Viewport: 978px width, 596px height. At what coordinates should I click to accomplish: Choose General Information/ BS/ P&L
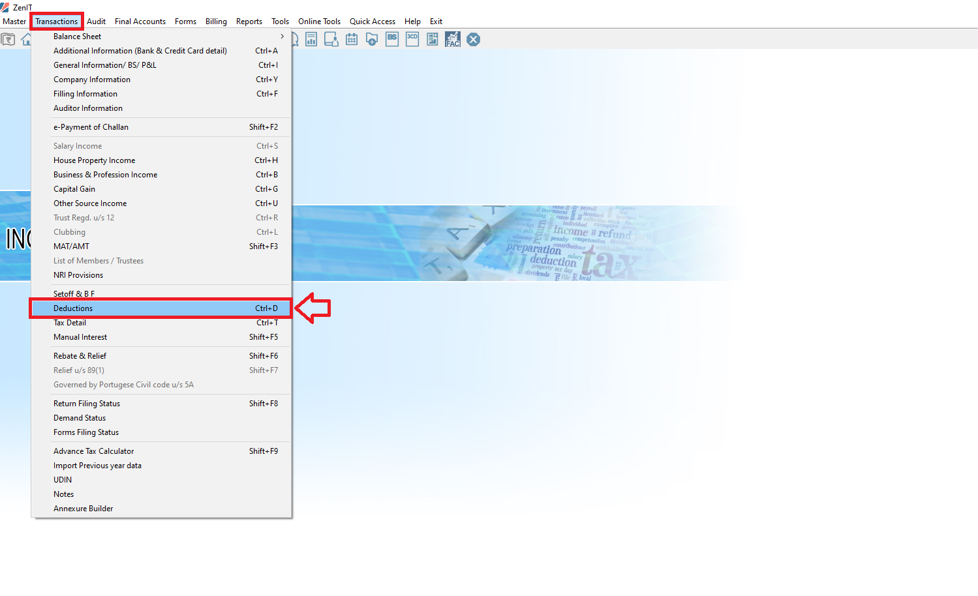point(161,65)
